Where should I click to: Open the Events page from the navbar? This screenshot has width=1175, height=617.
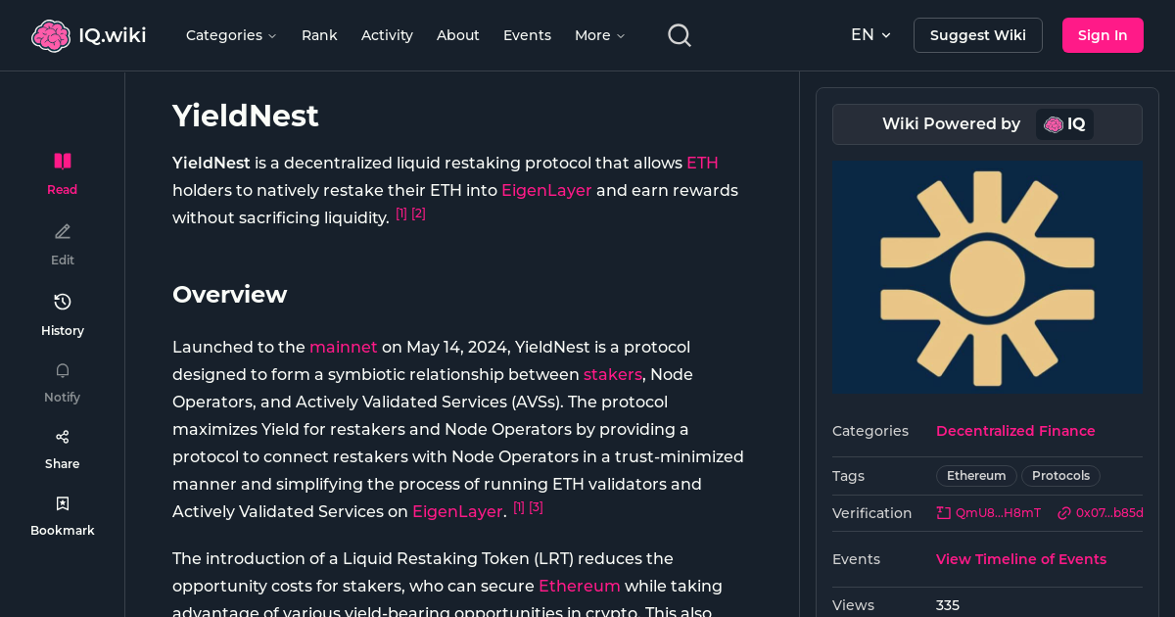pyautogui.click(x=527, y=34)
